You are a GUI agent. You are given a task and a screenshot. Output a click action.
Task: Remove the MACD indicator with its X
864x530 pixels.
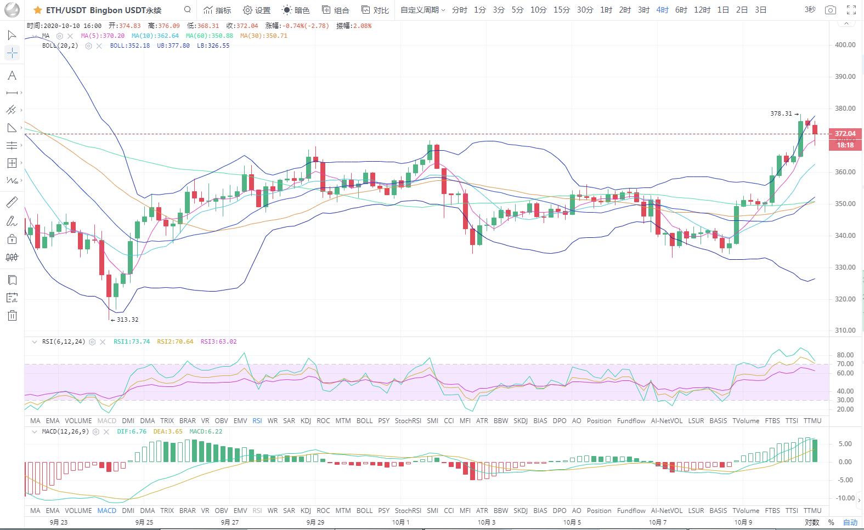(106, 432)
